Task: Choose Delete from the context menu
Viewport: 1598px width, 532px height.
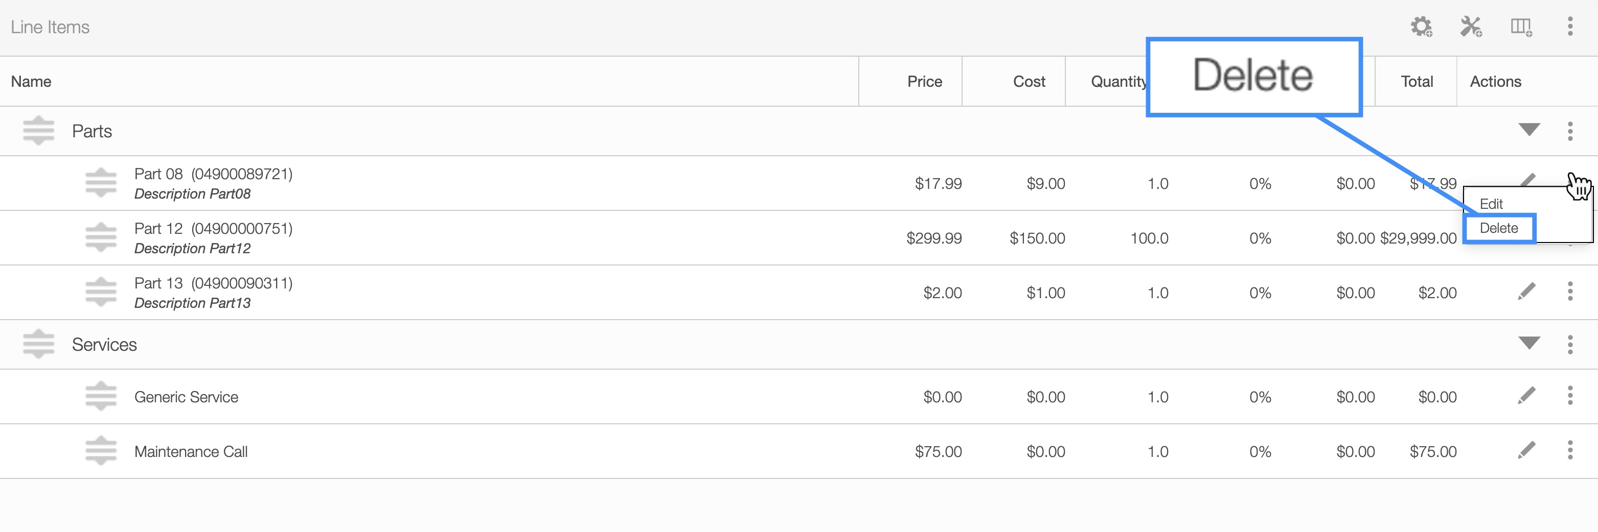Action: [x=1499, y=228]
